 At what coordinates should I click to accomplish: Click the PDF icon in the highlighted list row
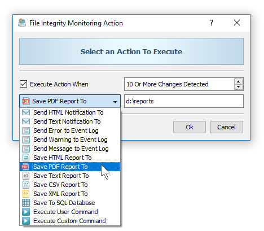coord(25,167)
